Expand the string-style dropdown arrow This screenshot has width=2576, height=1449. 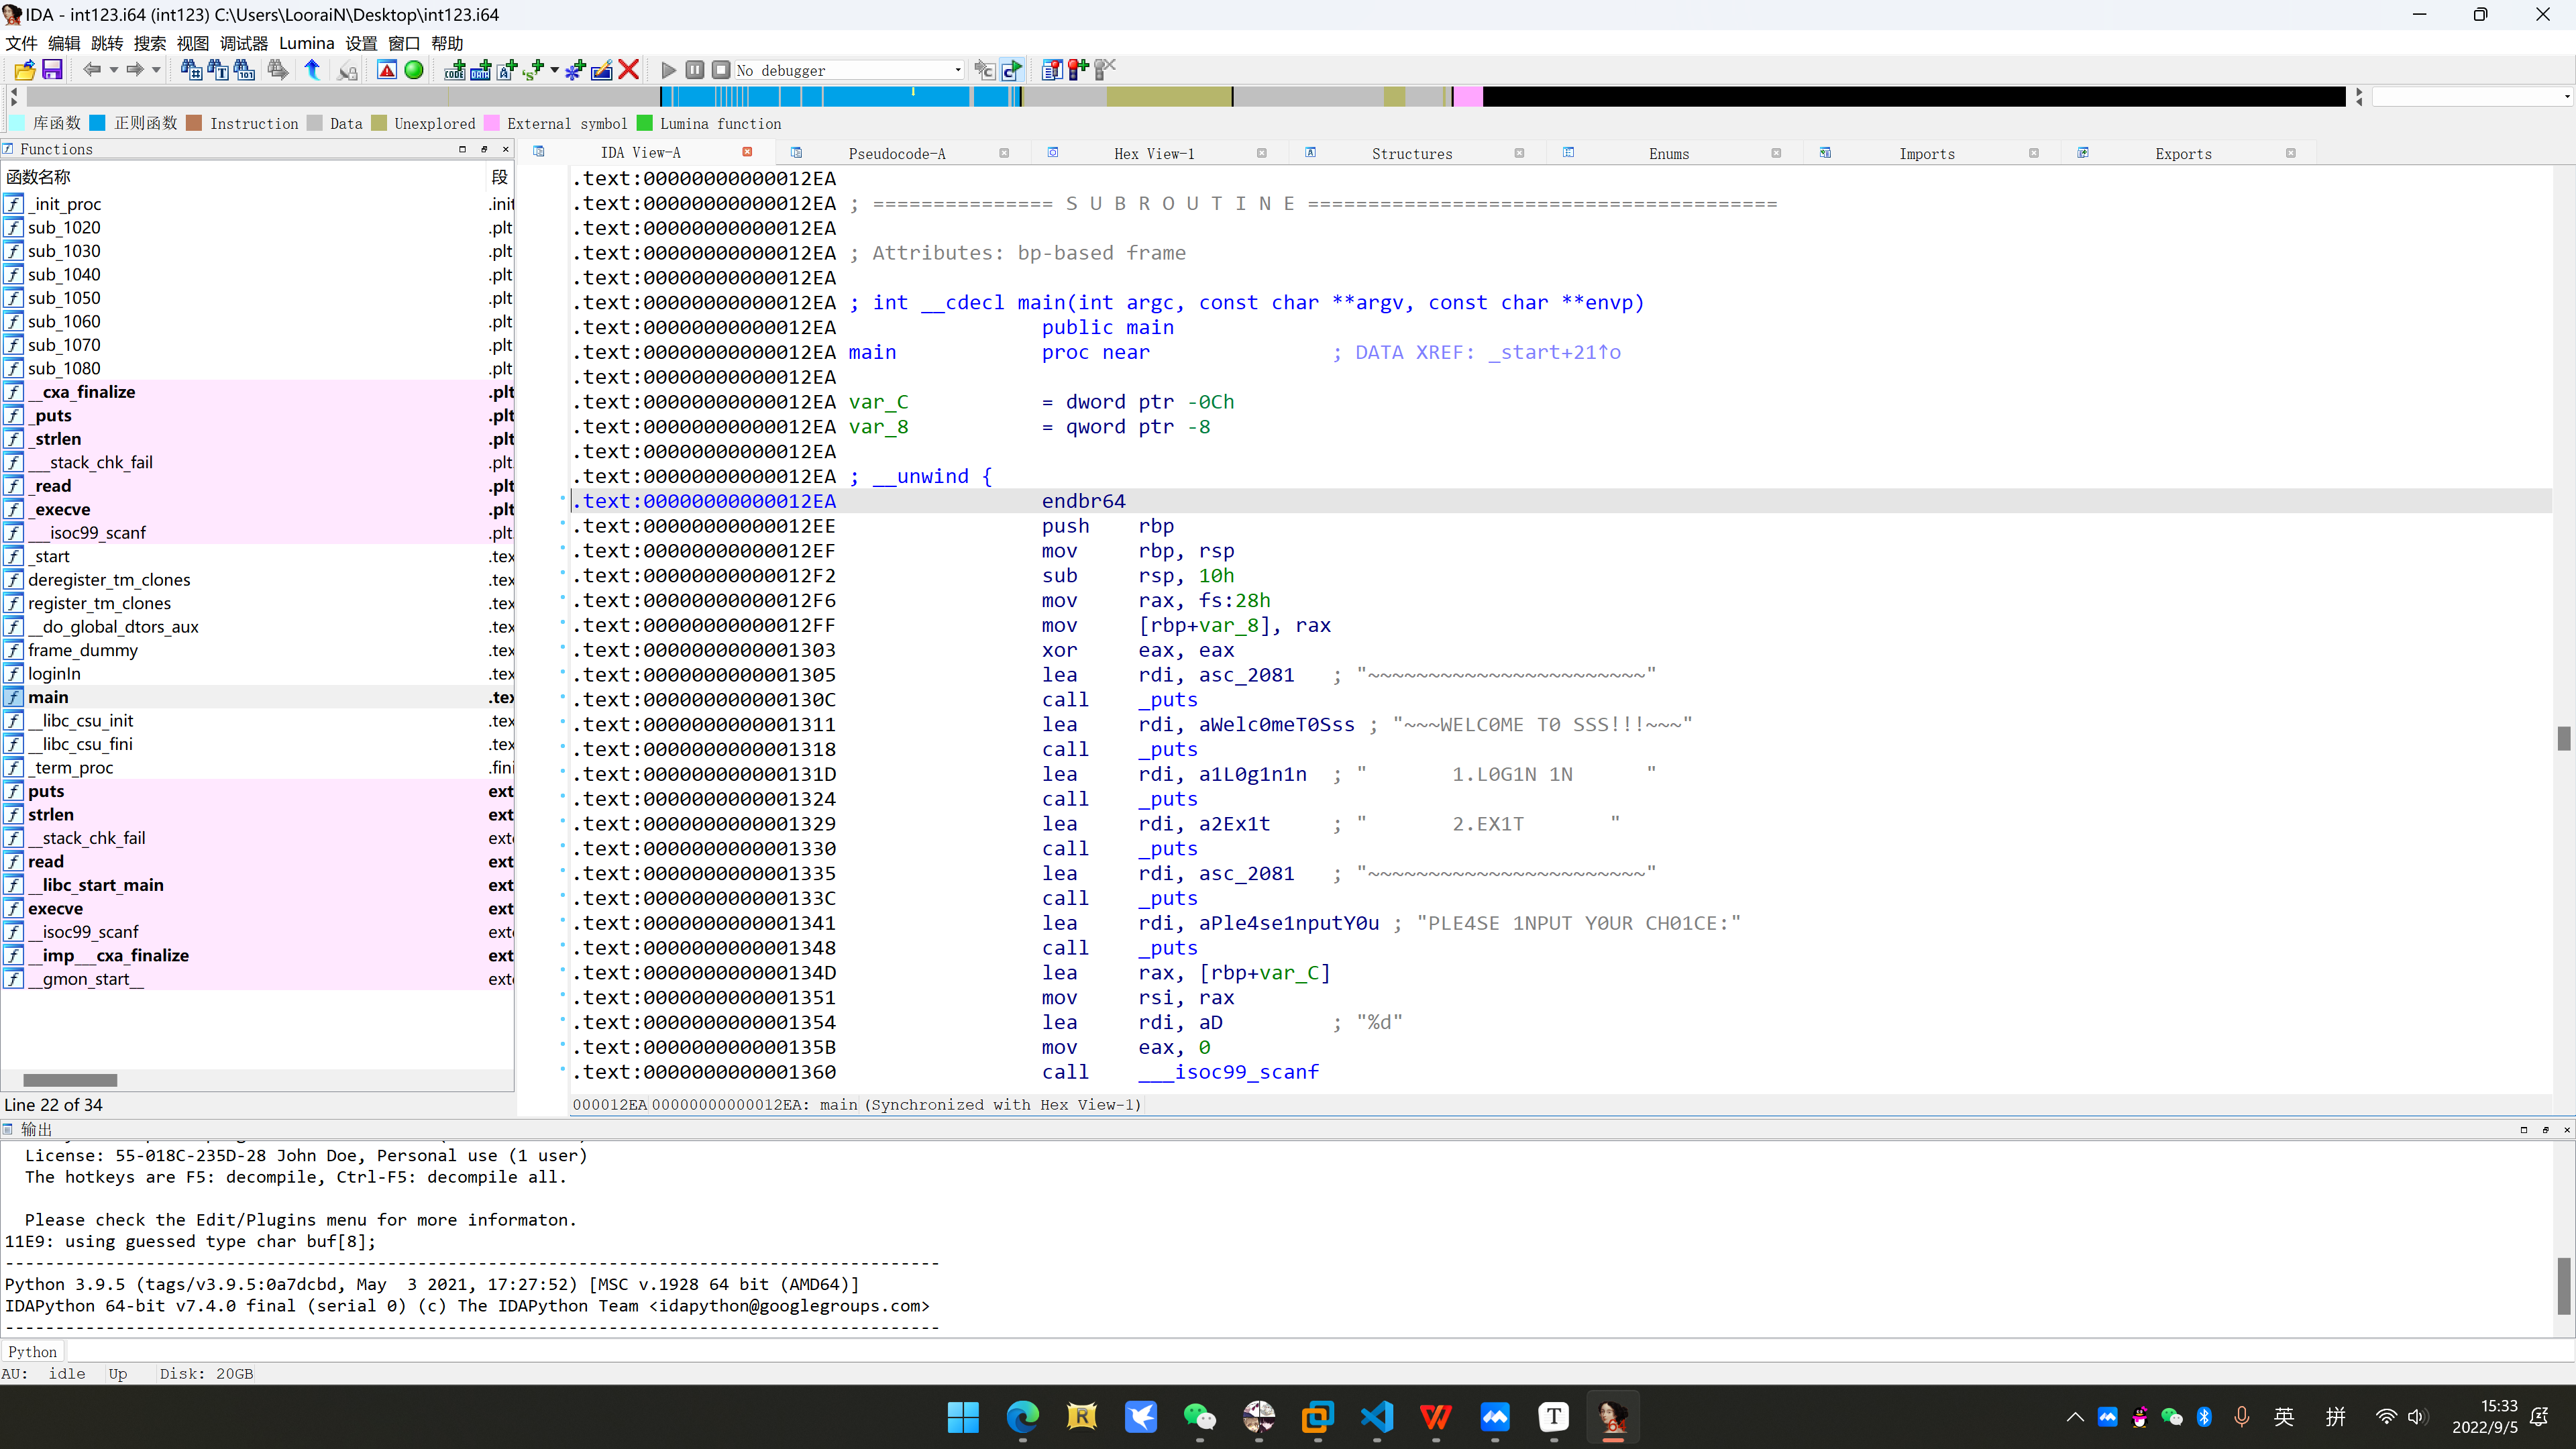point(555,70)
